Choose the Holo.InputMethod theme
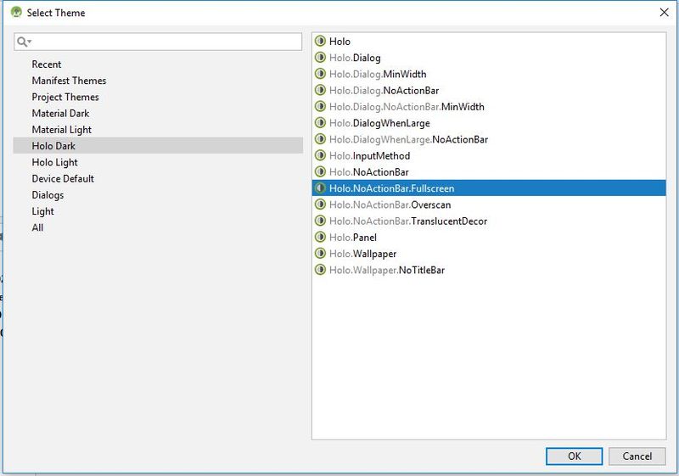The width and height of the screenshot is (679, 476). (x=489, y=155)
